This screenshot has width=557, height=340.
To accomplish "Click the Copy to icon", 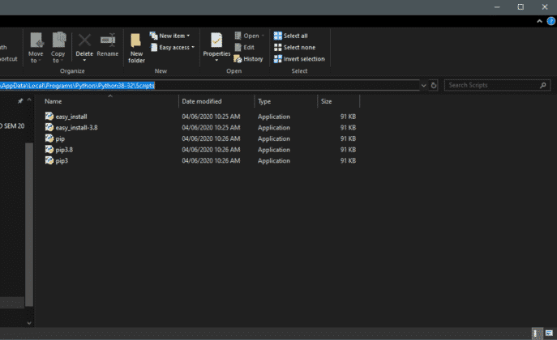I will click(58, 45).
